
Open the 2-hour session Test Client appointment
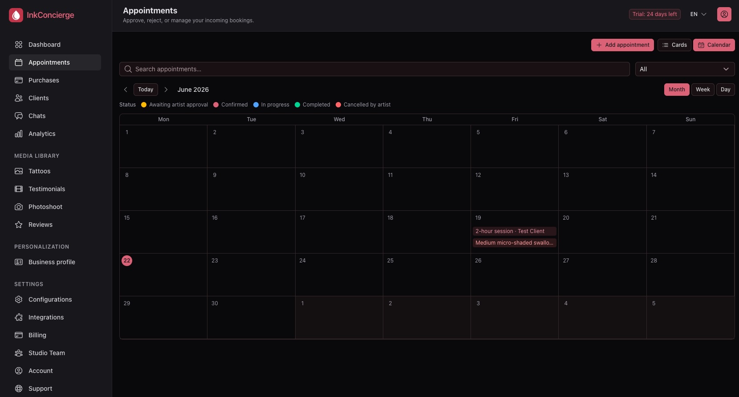click(x=515, y=231)
